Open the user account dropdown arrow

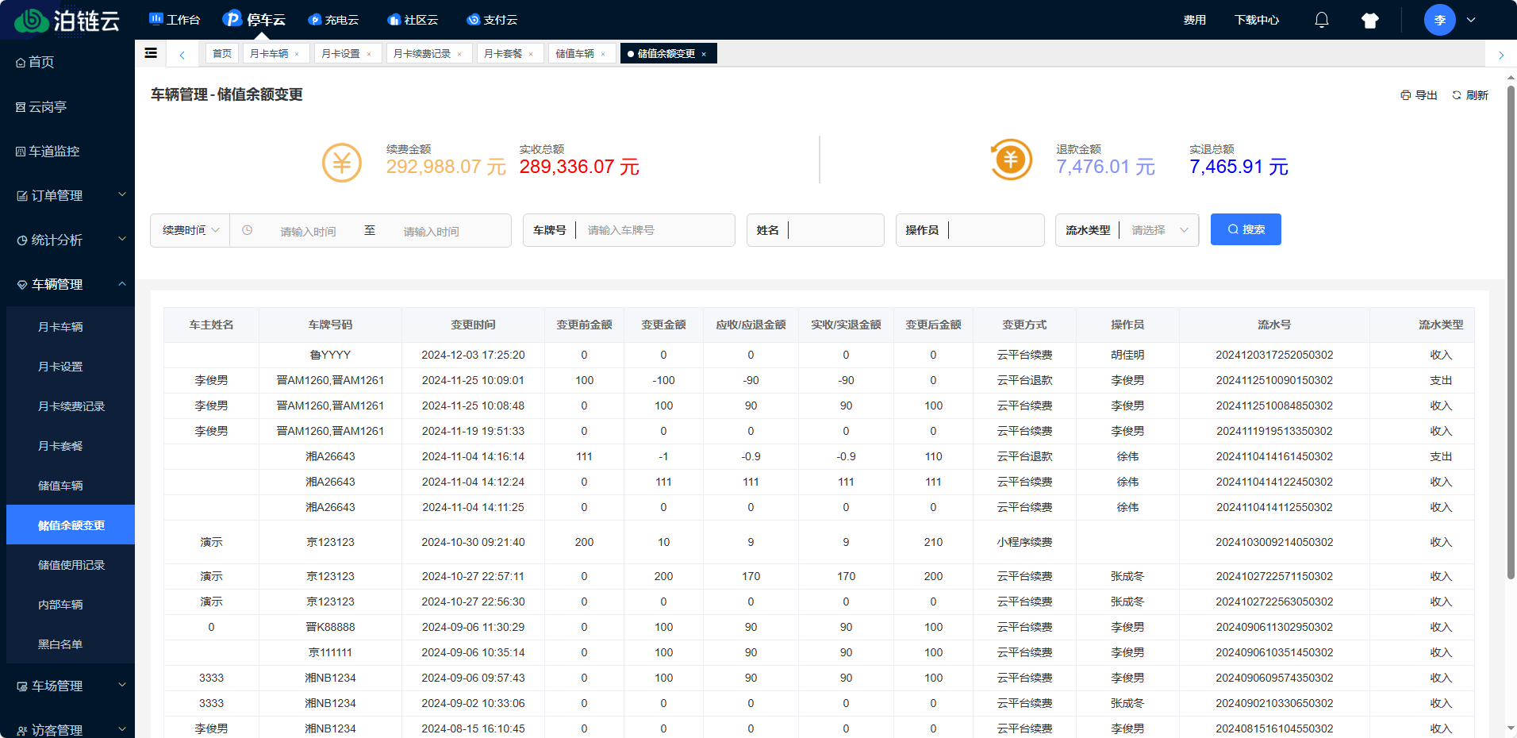(x=1470, y=20)
